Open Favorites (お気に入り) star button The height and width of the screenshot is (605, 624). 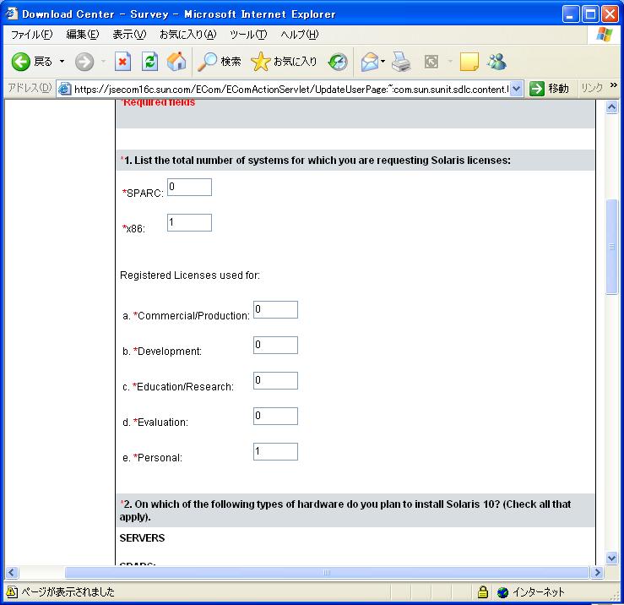(284, 62)
